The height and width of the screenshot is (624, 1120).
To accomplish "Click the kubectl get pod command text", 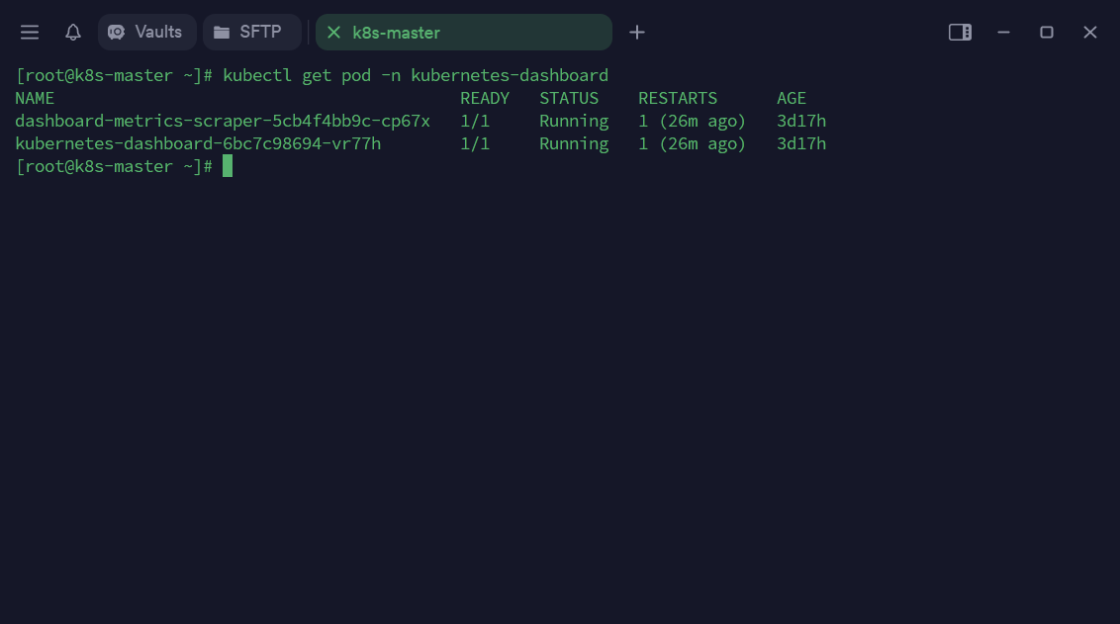I will (x=416, y=75).
